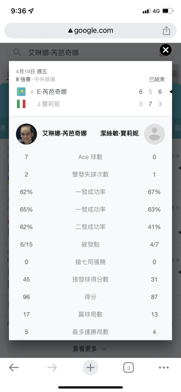Screen dimensions: 181x392
Task: Tap the chevron next to 查看更多
Action: tap(104, 349)
